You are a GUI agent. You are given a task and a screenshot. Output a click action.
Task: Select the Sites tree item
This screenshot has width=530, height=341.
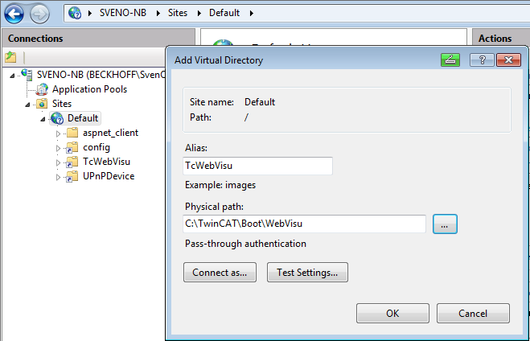tap(62, 104)
